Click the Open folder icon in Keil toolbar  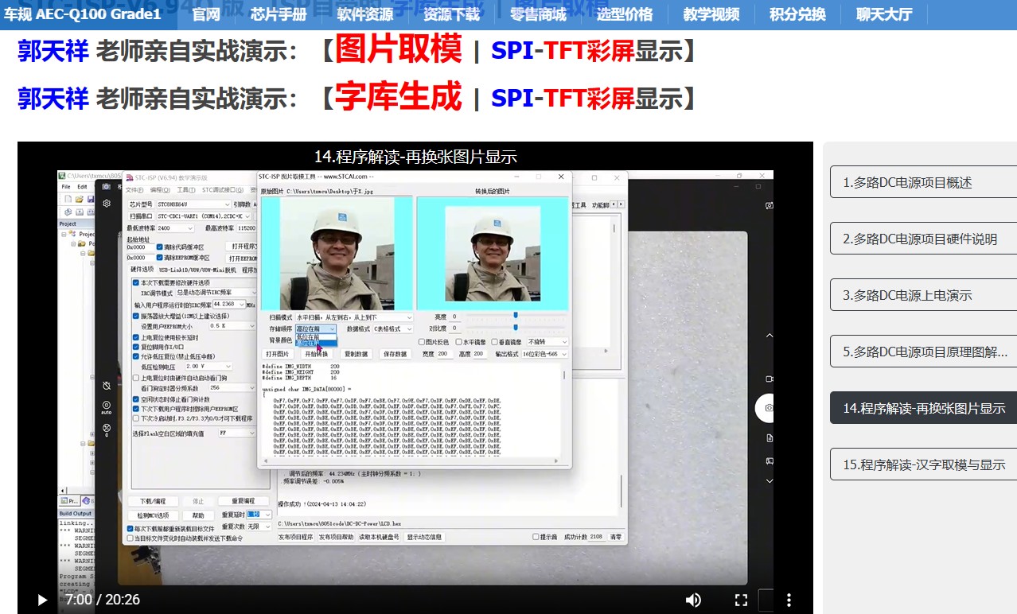coord(80,199)
